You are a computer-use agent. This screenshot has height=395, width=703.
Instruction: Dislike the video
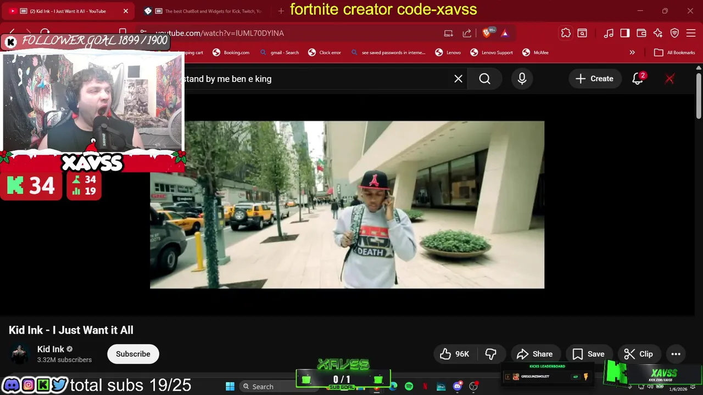pos(491,354)
